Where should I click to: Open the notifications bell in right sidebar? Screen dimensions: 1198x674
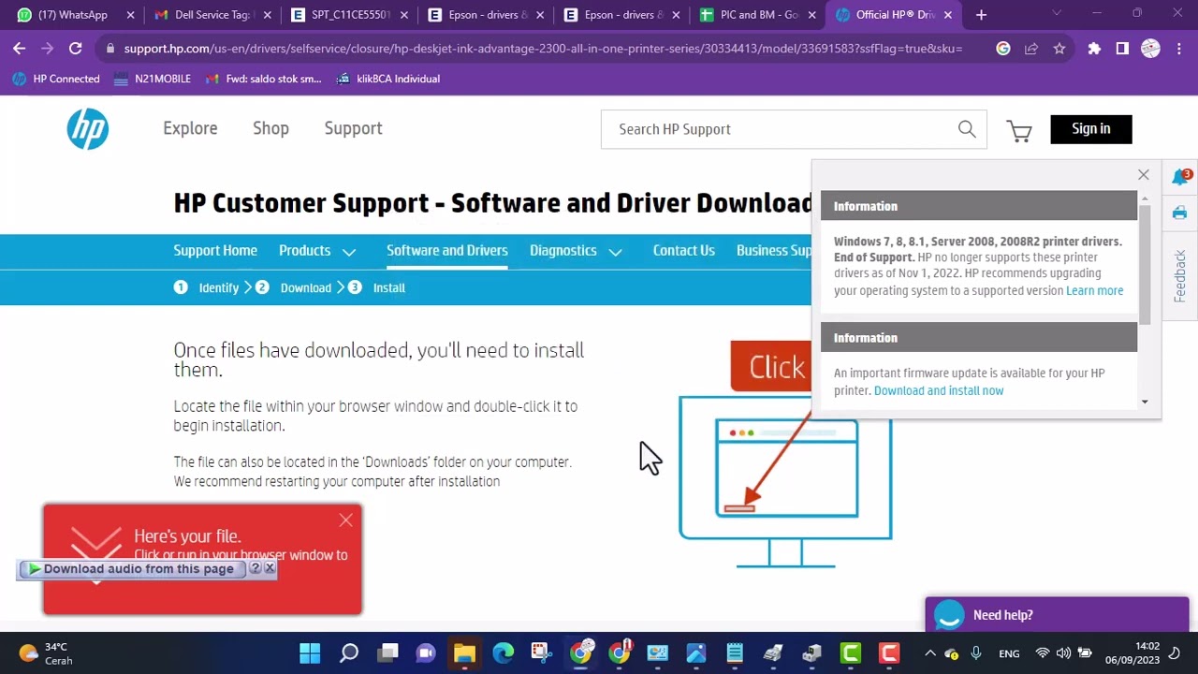pos(1181,177)
